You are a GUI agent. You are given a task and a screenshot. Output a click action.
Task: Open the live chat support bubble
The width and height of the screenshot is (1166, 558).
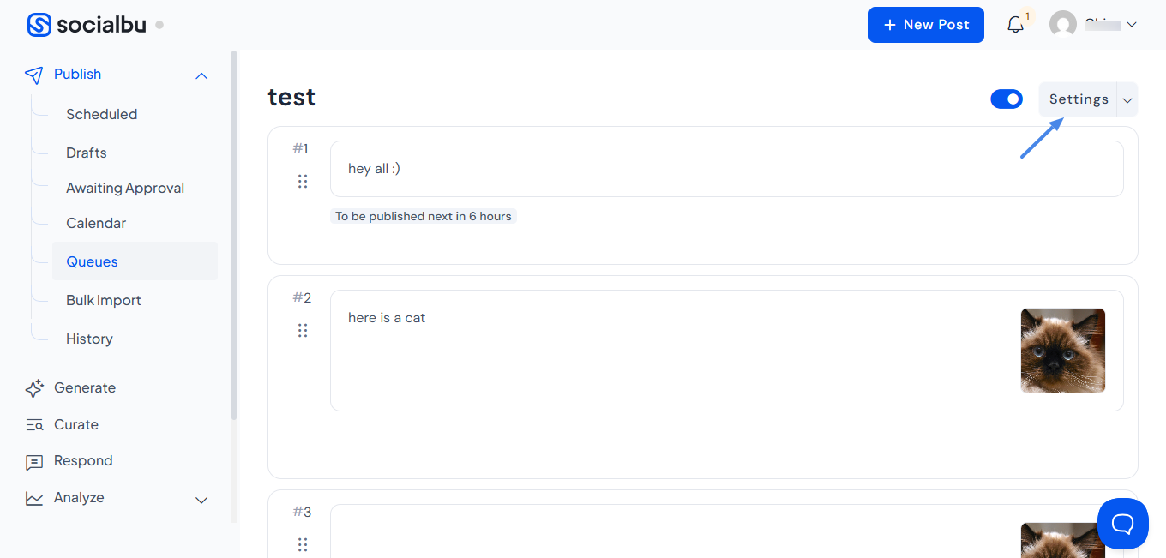1123,524
